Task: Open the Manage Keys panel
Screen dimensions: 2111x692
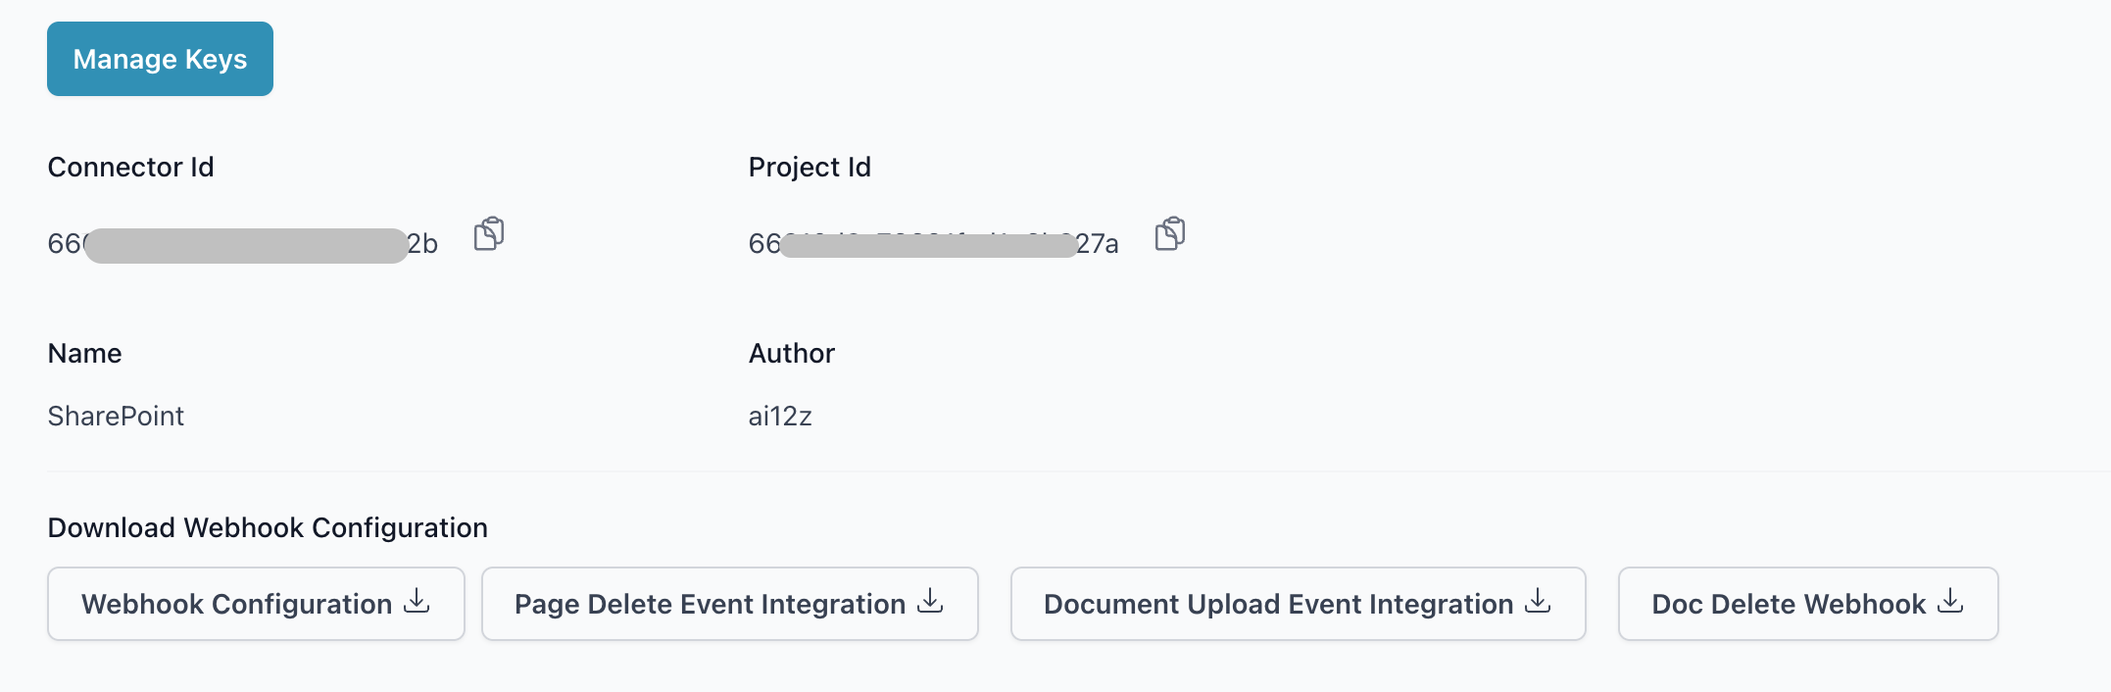Action: coord(160,59)
